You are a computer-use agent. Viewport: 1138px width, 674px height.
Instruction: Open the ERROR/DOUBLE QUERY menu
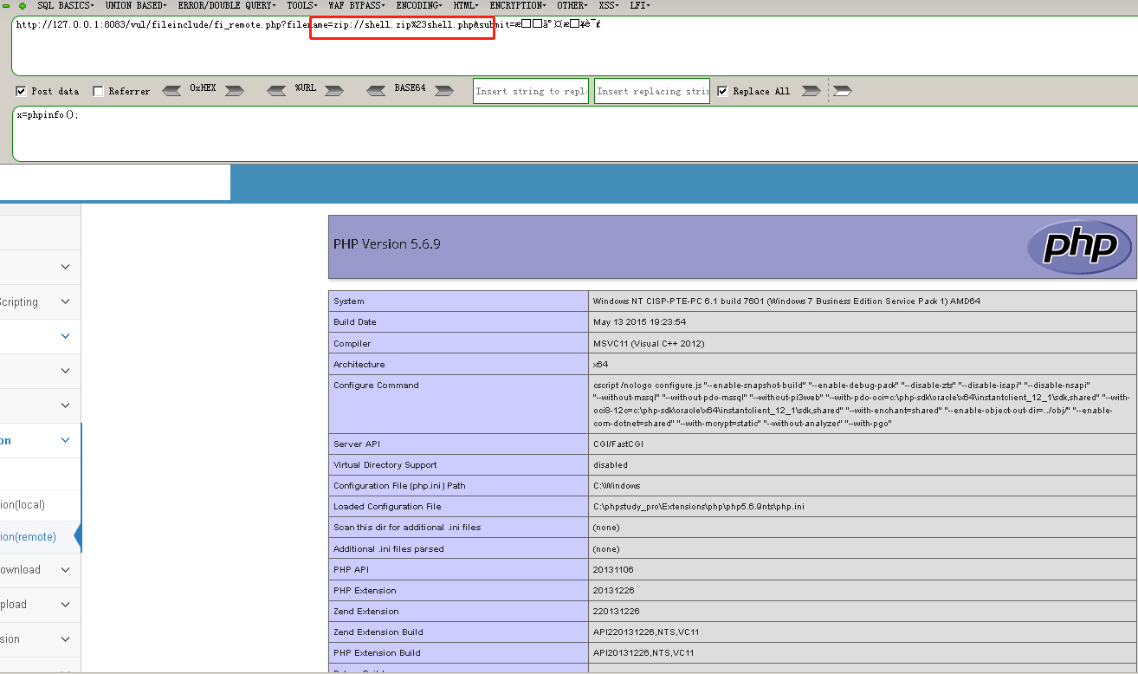(x=229, y=5)
